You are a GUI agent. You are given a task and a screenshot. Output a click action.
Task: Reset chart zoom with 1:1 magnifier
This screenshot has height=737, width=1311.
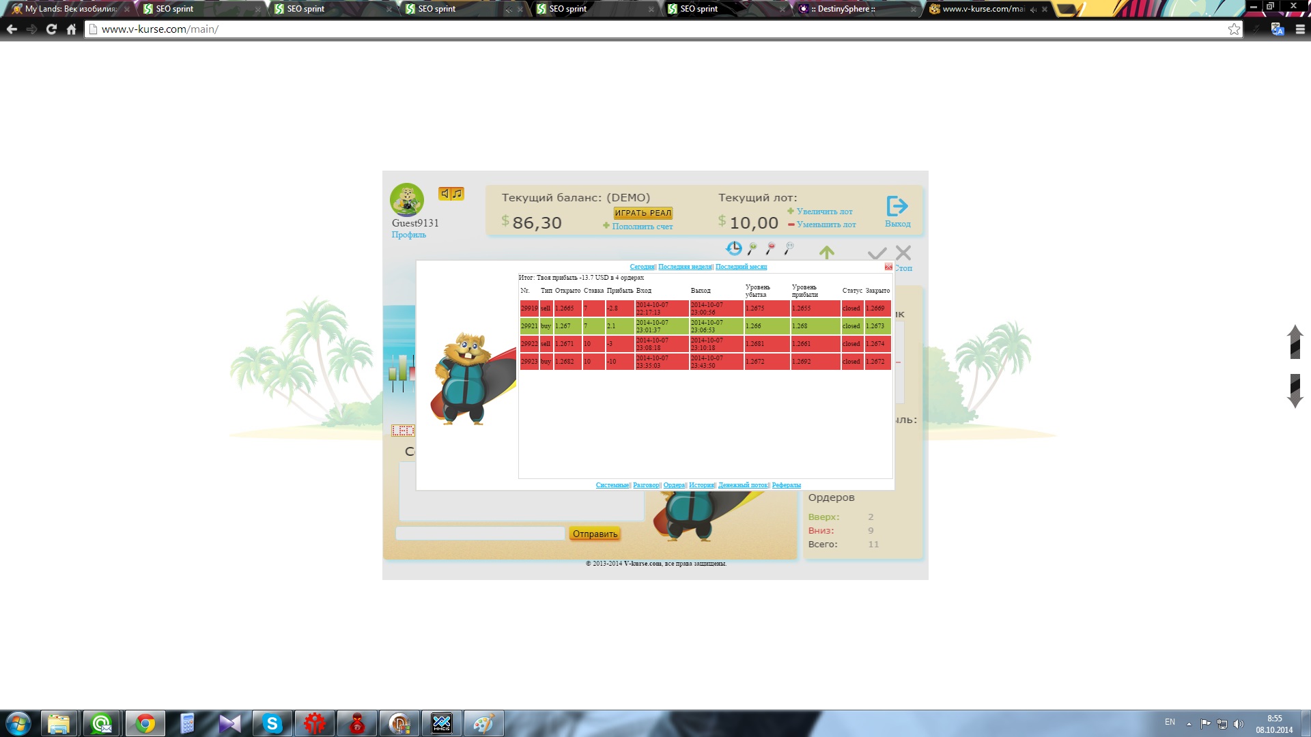[x=789, y=248]
